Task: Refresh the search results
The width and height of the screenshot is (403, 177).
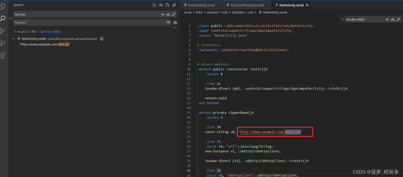Action: [154, 5]
